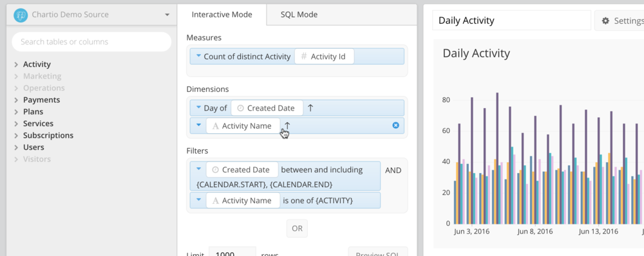
Task: Click the clock icon in the Created Date filter
Action: (x=216, y=170)
